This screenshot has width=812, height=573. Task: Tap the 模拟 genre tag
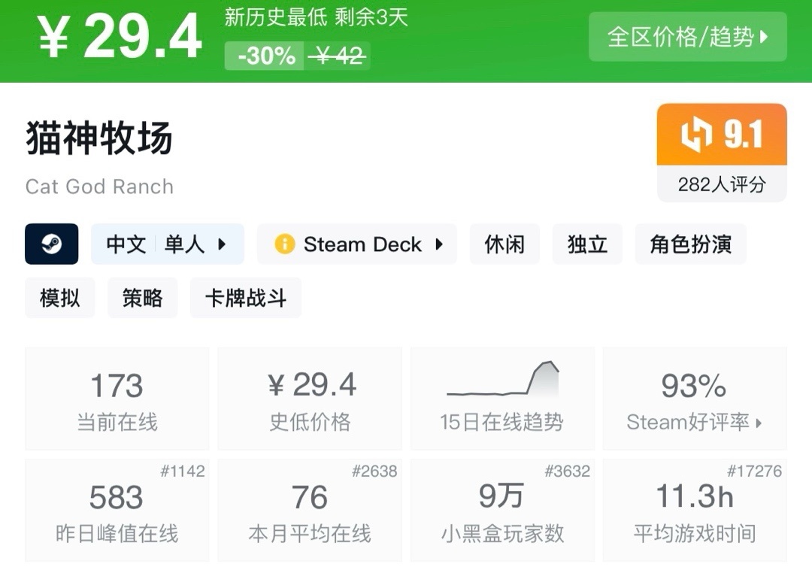[x=59, y=298]
